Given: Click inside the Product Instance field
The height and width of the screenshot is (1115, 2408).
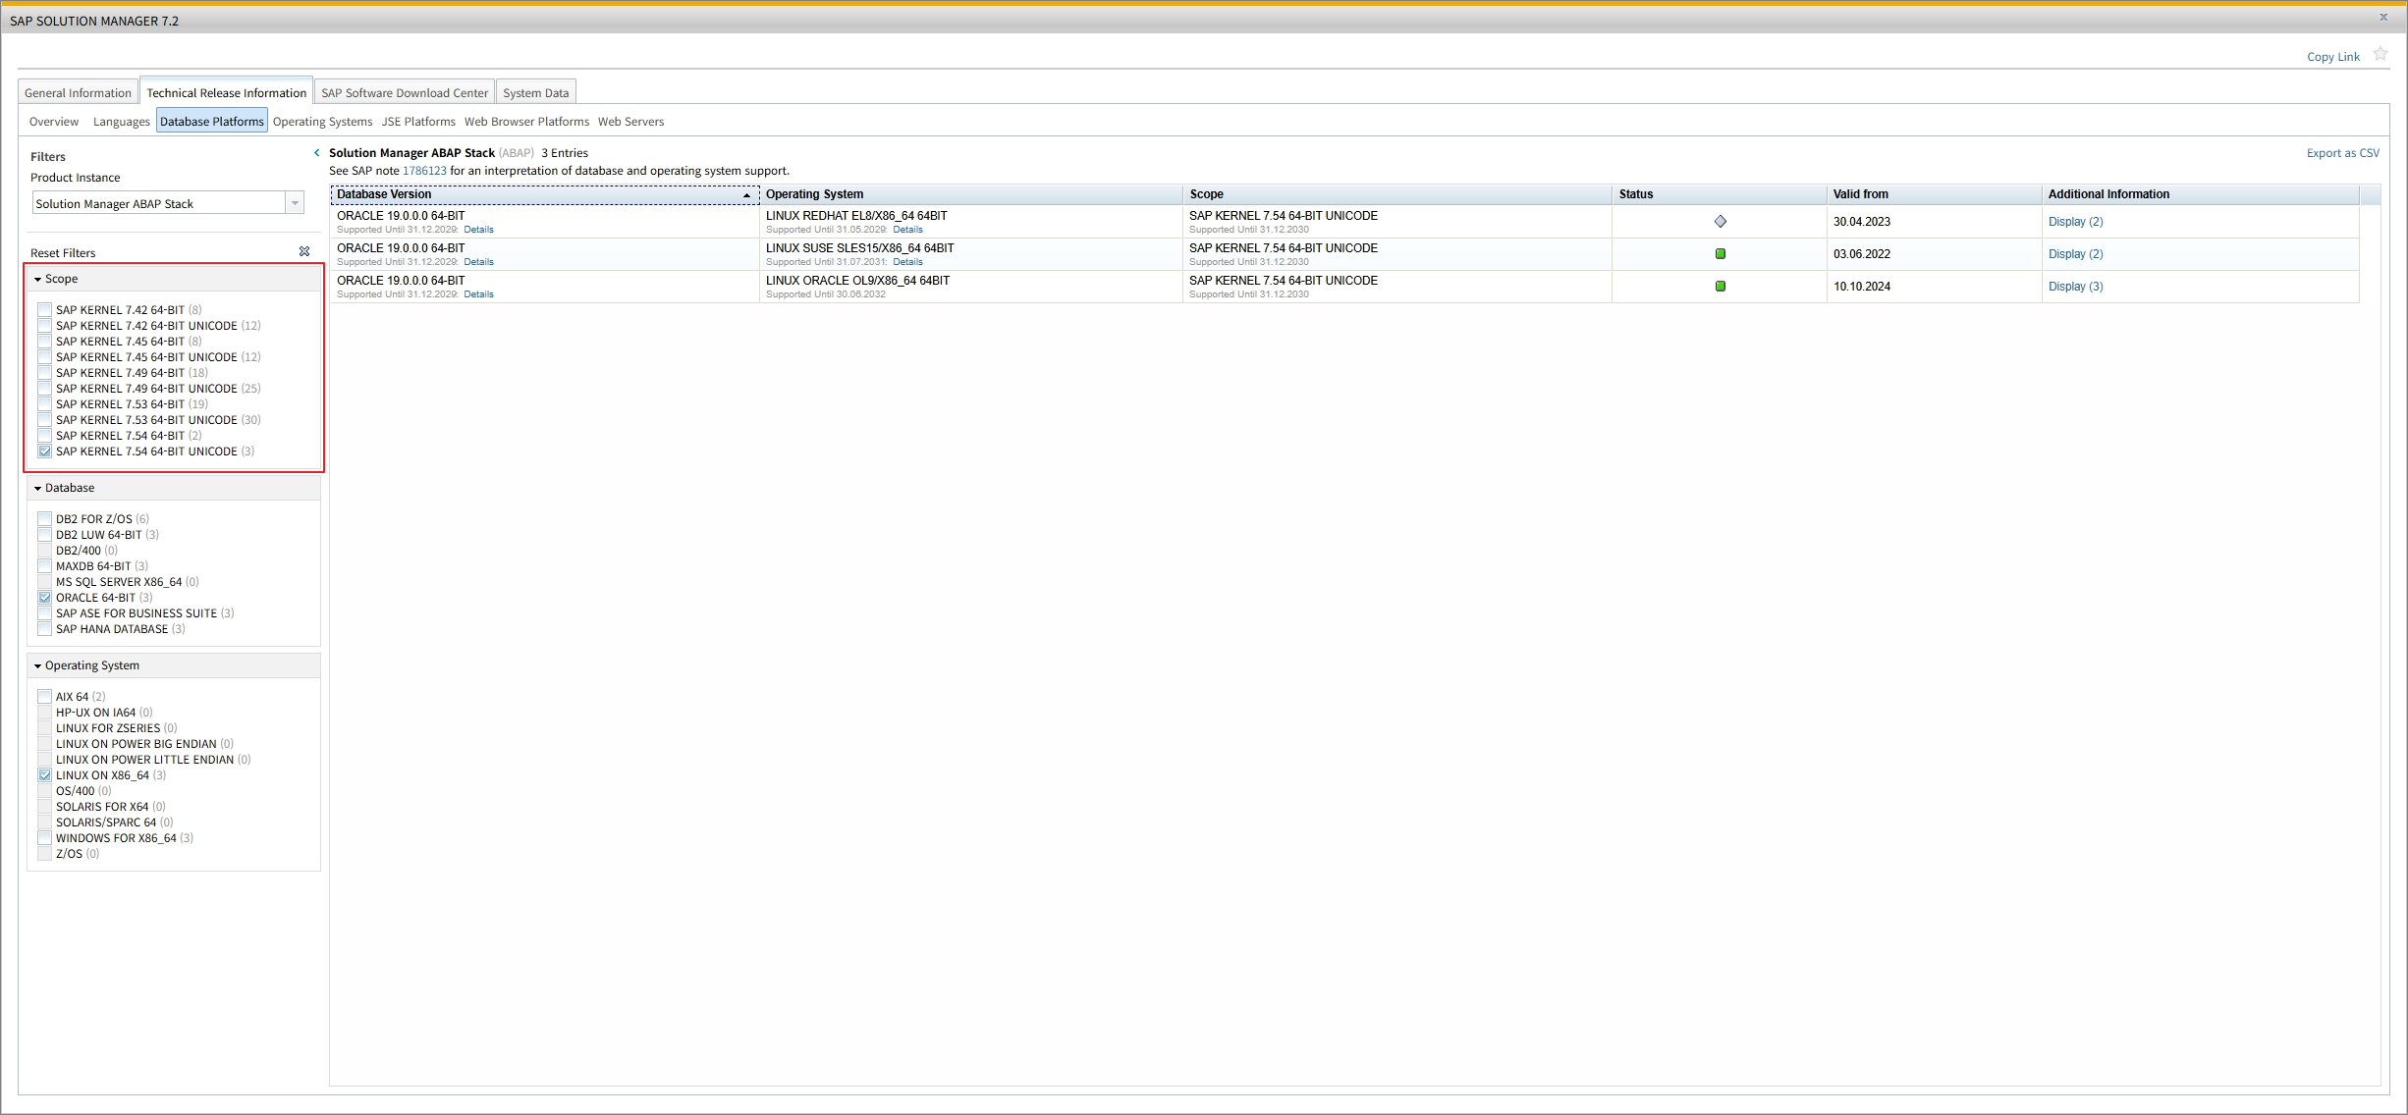Looking at the screenshot, I should click(159, 203).
